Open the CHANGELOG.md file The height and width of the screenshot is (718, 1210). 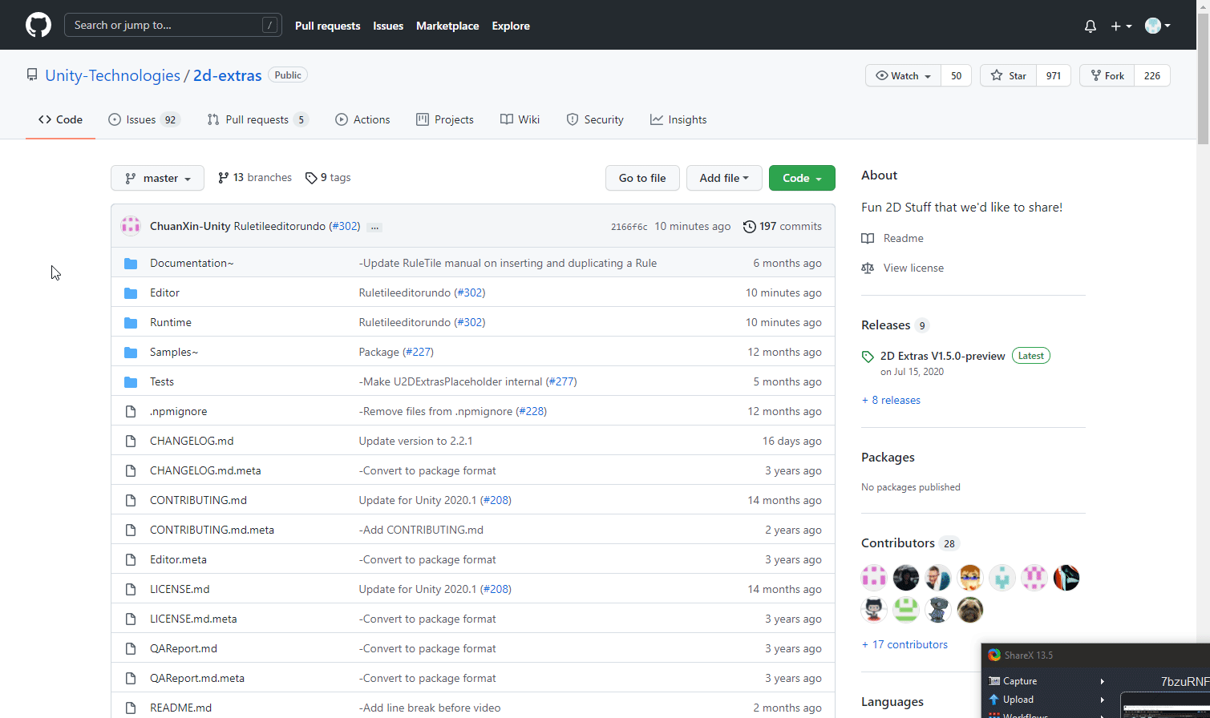192,441
